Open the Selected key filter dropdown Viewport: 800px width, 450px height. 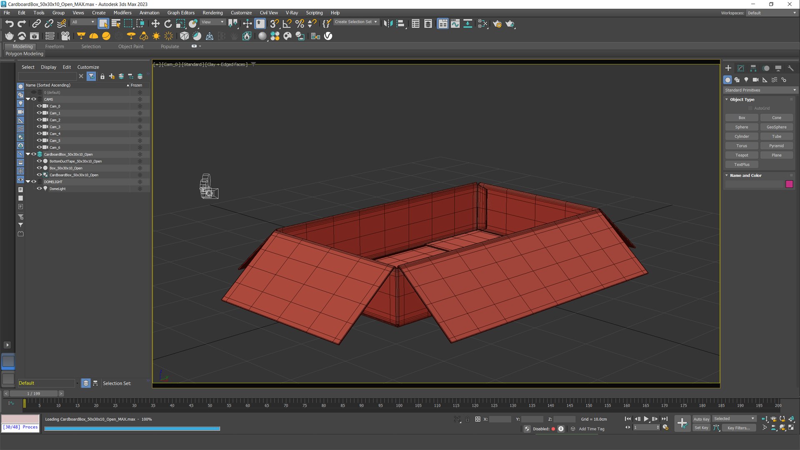point(734,419)
